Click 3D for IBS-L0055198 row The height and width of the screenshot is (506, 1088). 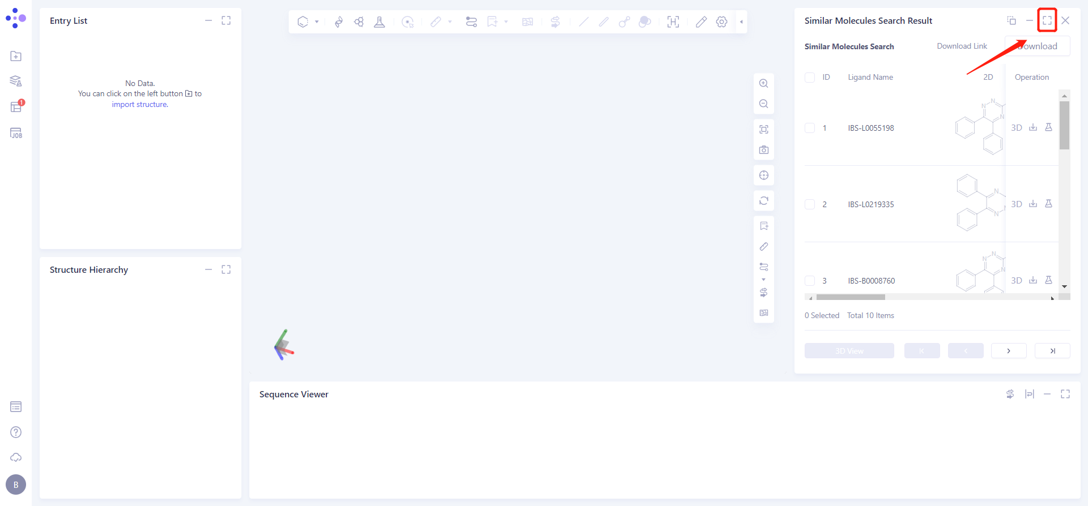pos(1017,128)
